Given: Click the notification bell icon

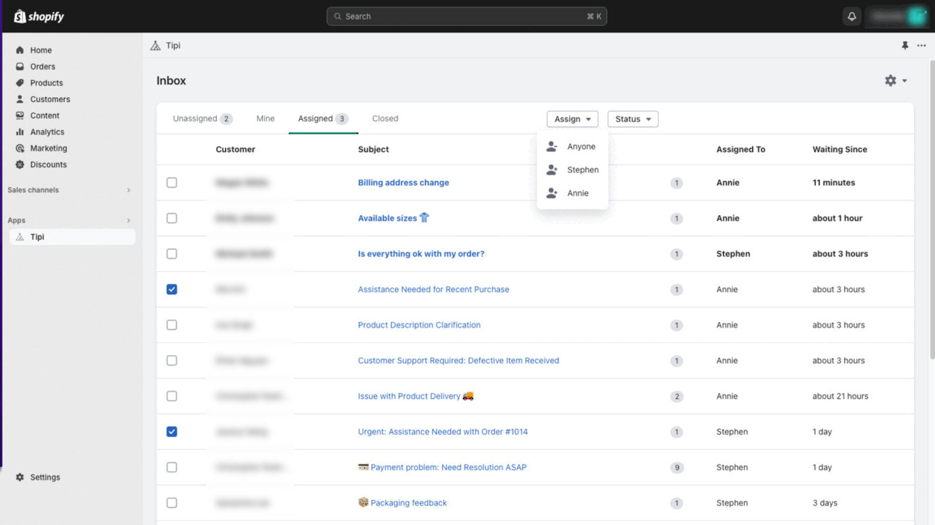Looking at the screenshot, I should point(851,16).
